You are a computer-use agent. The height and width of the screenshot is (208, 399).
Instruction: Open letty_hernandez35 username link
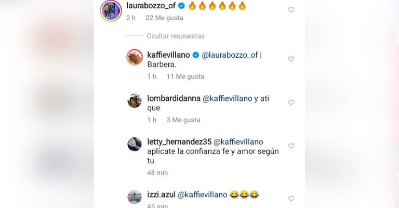click(x=179, y=142)
